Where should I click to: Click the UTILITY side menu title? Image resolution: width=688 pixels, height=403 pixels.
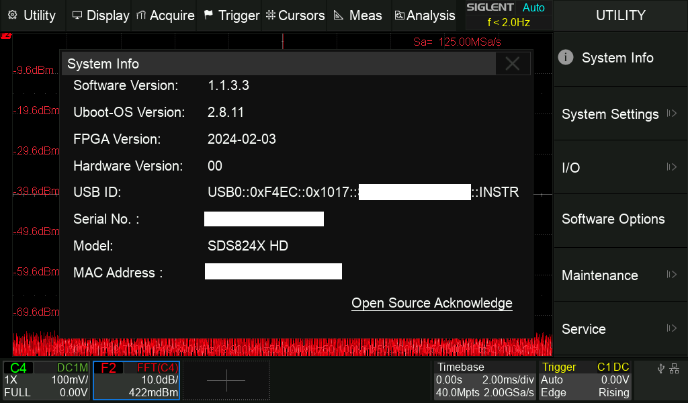(x=620, y=15)
